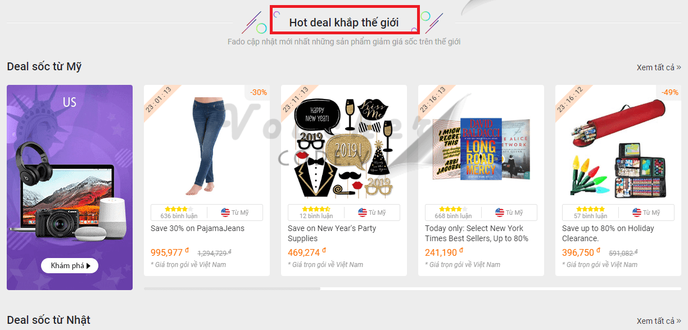Open the Save 30% on PajamaJeans title link
The height and width of the screenshot is (330, 688).
197,228
